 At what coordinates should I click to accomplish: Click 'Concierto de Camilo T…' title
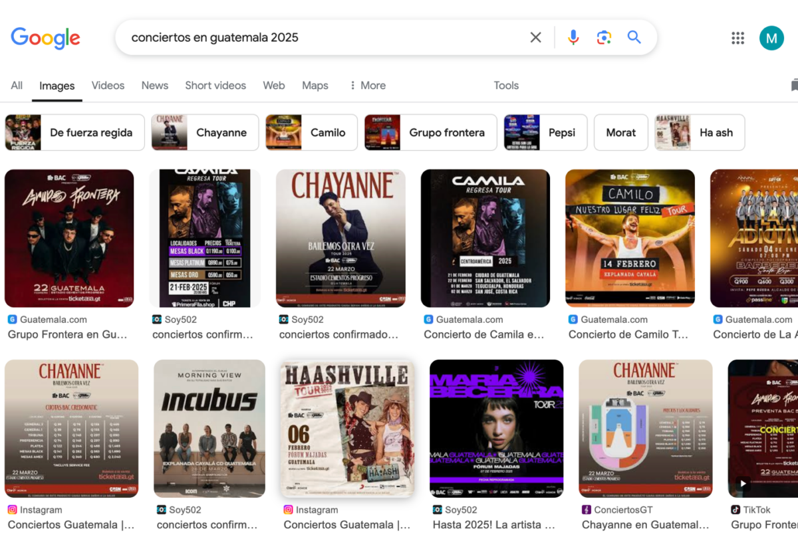(x=628, y=334)
